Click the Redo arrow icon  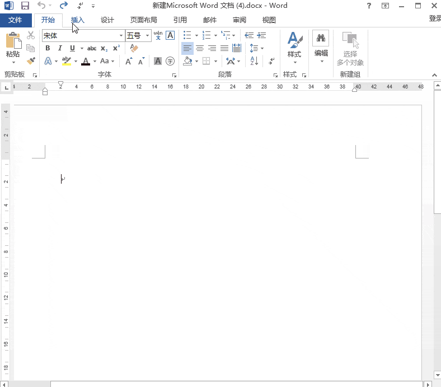[x=64, y=6]
